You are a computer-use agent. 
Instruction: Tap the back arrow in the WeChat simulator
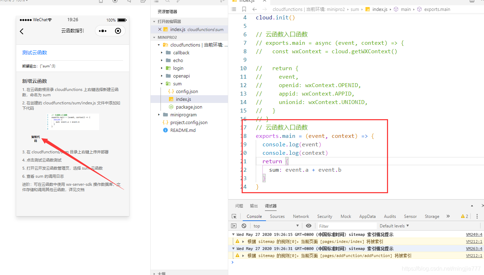pos(22,31)
